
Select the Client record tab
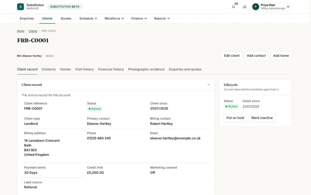[x=27, y=69]
